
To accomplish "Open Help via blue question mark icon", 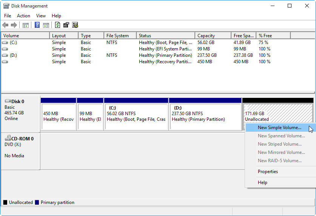I will (x=37, y=25).
